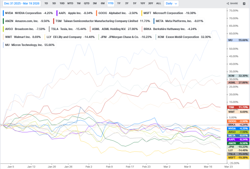Toggle the BRKA Berkshire Hathaway legend item
This screenshot has width=250, height=169.
pyautogui.click(x=170, y=29)
